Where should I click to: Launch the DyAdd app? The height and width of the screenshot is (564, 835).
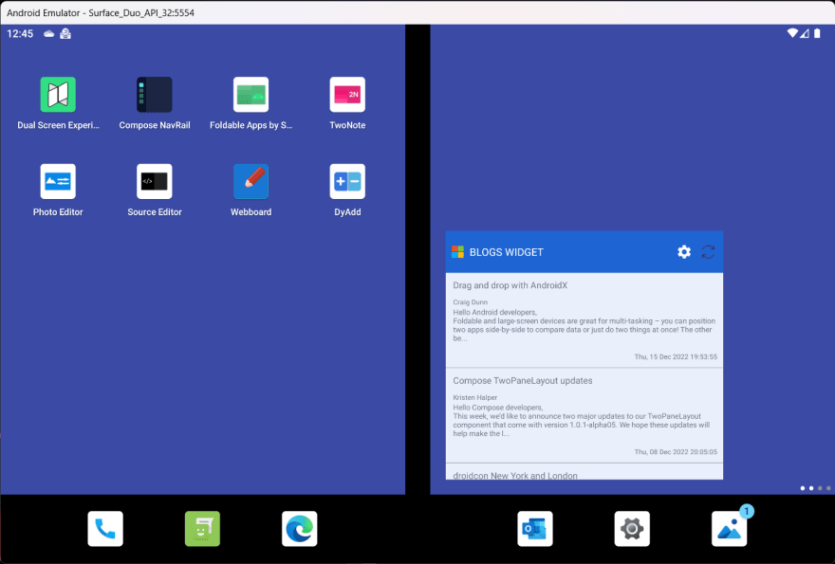click(347, 181)
